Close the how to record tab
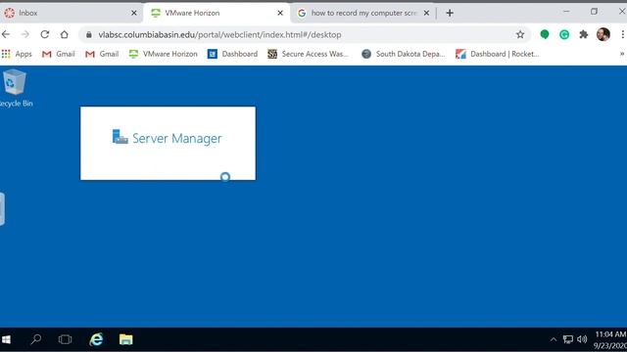Image resolution: width=627 pixels, height=352 pixels. pyautogui.click(x=427, y=13)
